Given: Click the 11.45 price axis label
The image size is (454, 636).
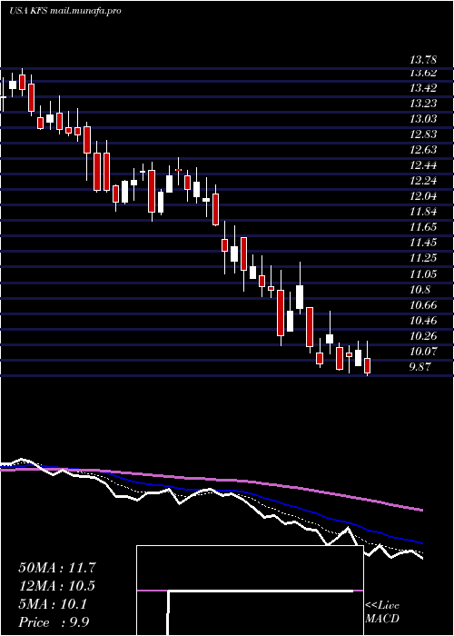Looking at the screenshot, I should (423, 243).
